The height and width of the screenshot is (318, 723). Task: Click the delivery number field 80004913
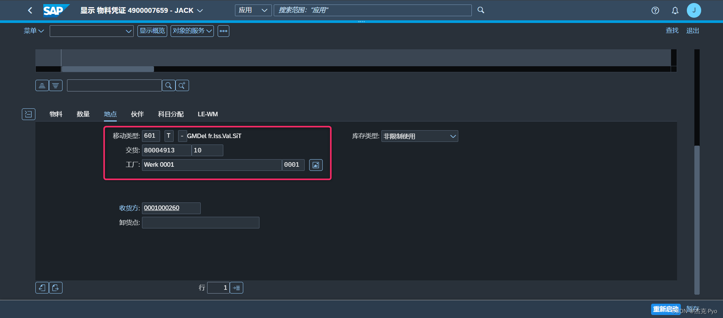pyautogui.click(x=166, y=150)
